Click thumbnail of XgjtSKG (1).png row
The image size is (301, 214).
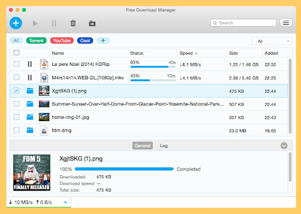point(44,91)
